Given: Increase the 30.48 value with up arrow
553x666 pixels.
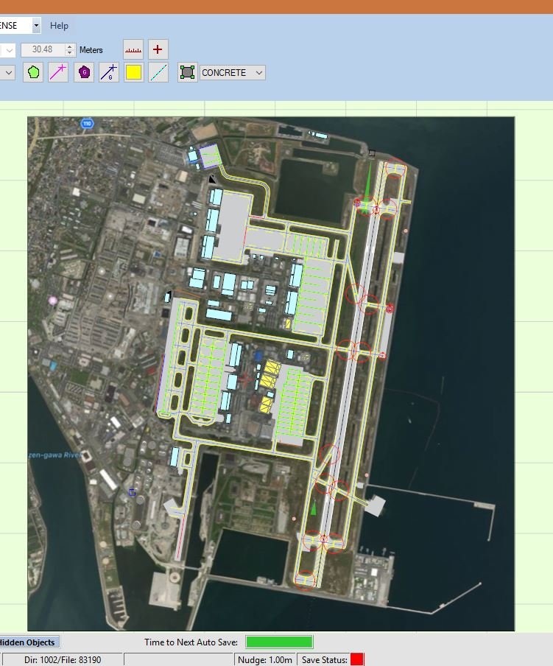Looking at the screenshot, I should (x=70, y=46).
